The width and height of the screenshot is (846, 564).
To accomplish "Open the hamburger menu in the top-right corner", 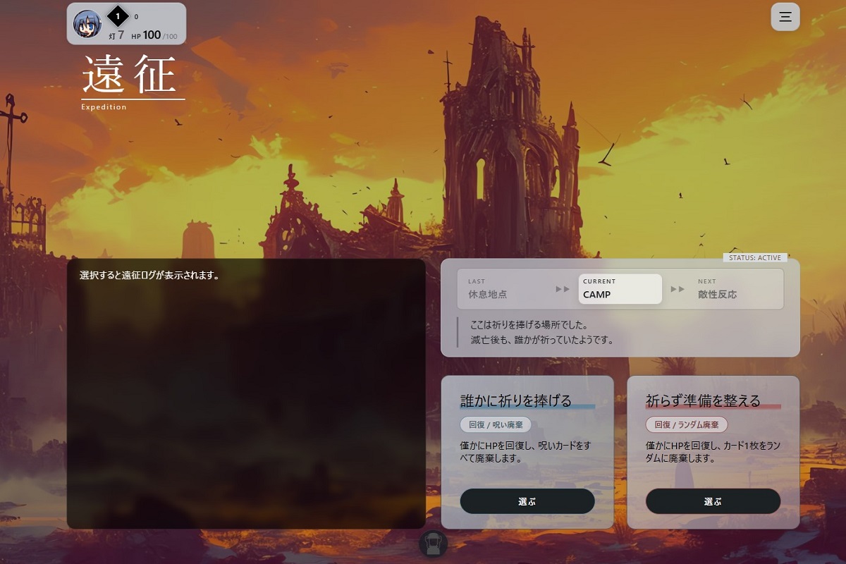I will (x=785, y=17).
